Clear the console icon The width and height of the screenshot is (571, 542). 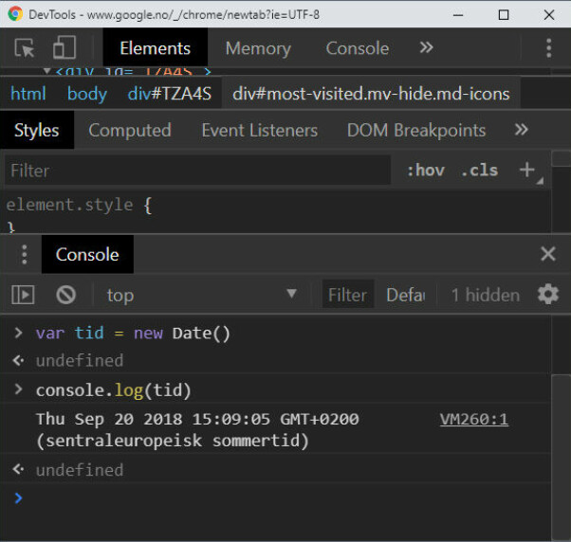tap(65, 295)
